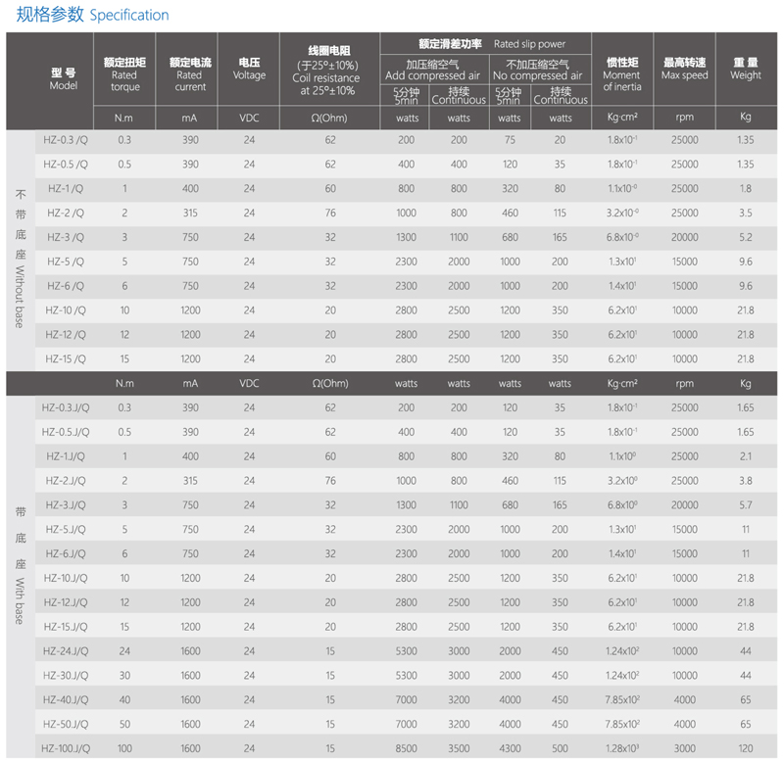Click model name 'HZ-10 /Q'
Image resolution: width=784 pixels, height=762 pixels.
(66, 310)
